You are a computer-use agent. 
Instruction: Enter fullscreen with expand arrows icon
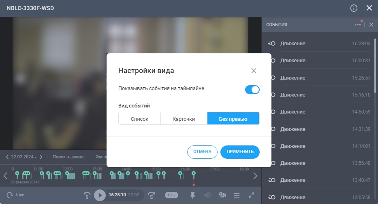(252, 195)
